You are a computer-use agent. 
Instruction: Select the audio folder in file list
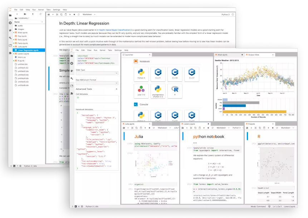(29, 26)
